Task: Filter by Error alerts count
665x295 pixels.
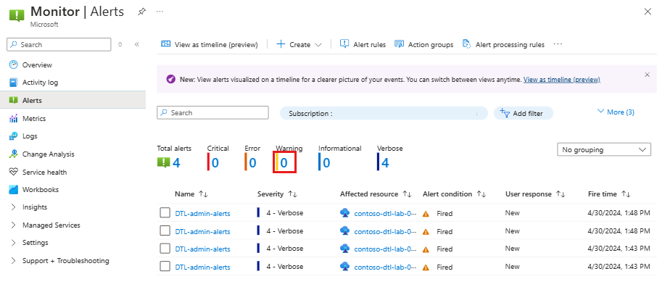Action: tap(253, 163)
